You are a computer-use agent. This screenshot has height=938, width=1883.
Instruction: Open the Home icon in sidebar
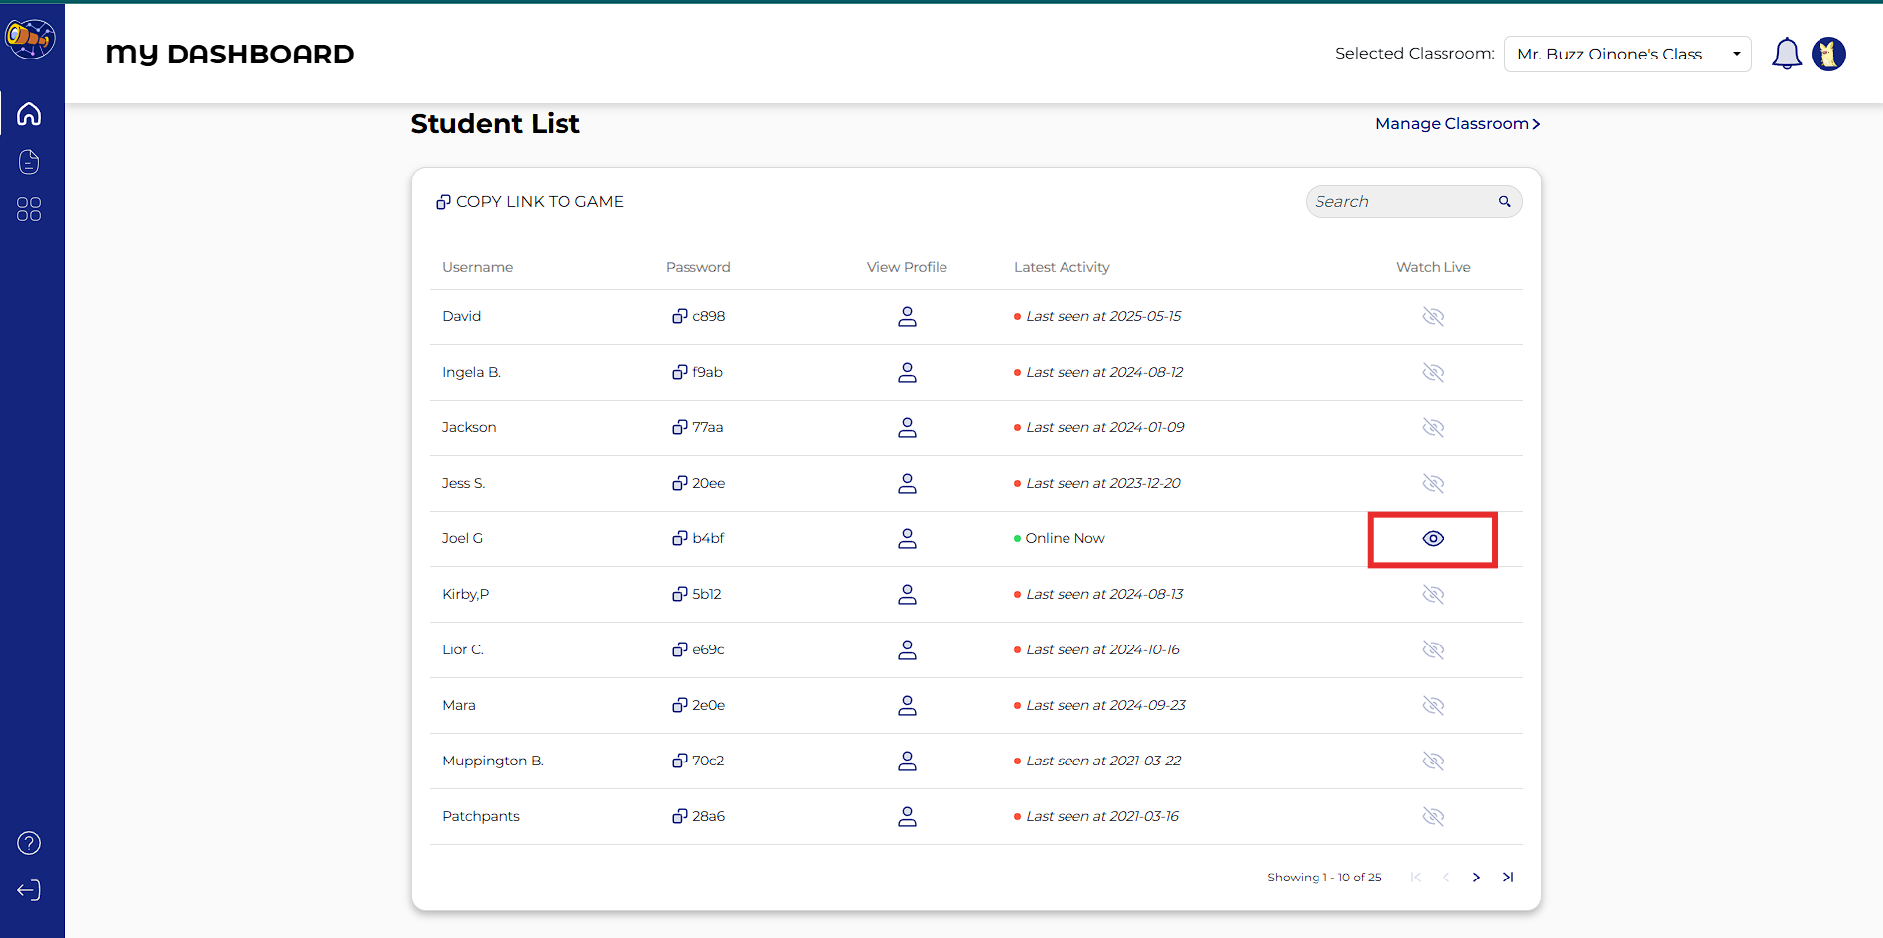pos(29,114)
